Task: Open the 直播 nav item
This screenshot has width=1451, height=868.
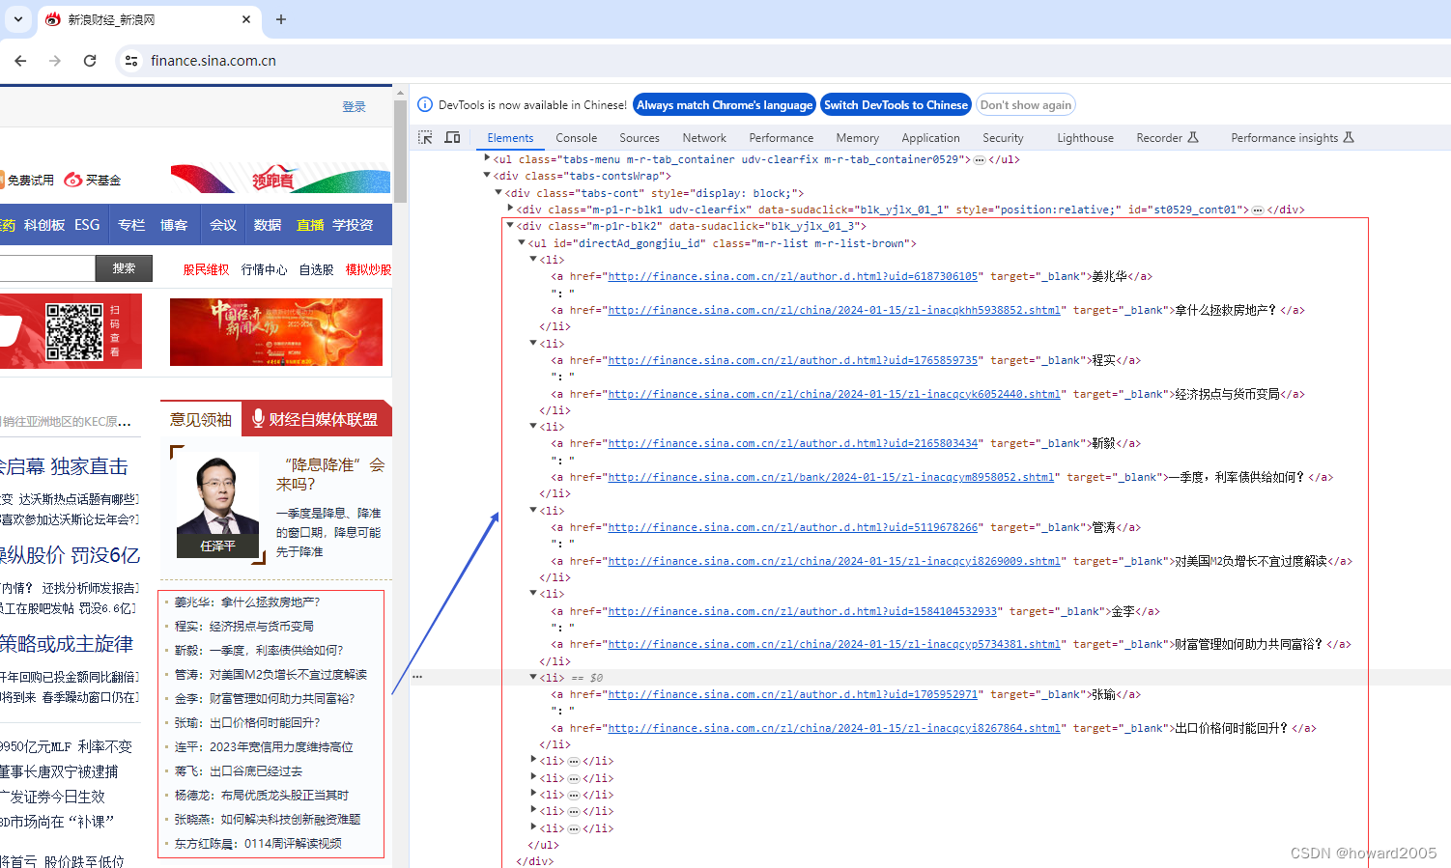Action: 310,225
